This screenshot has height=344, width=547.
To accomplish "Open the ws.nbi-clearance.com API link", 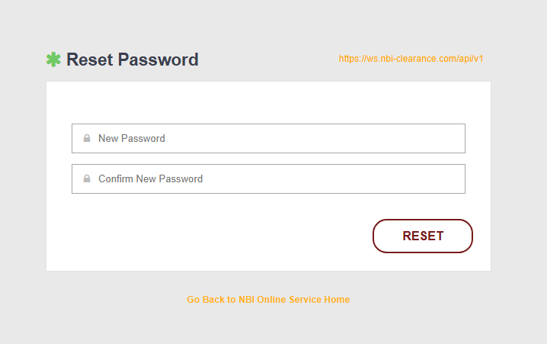I will pos(411,59).
